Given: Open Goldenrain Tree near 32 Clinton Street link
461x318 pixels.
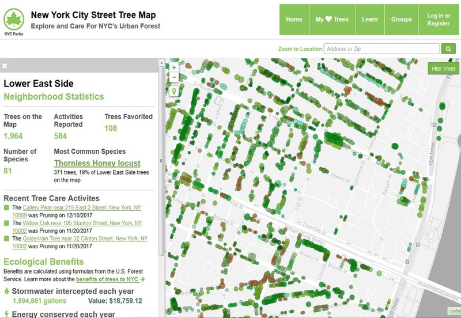Looking at the screenshot, I should point(80,243).
